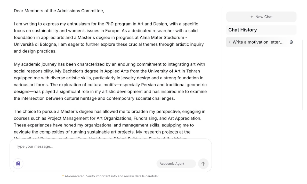307x184 pixels.
Task: Click the orange asterisk before the disclaimer
Action: click(63, 176)
